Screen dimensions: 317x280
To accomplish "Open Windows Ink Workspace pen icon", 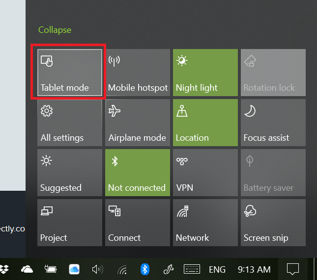I will click(169, 269).
